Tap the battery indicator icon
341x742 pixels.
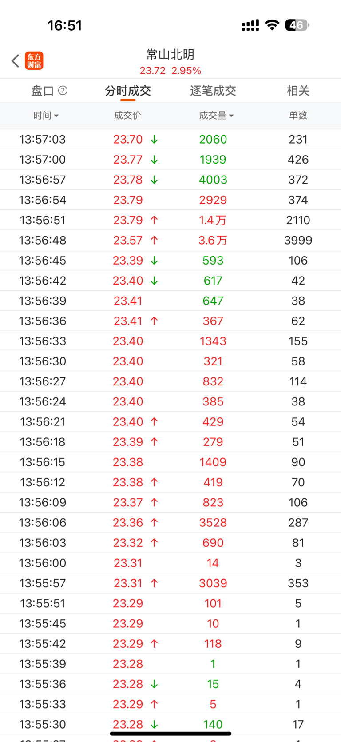coord(297,25)
